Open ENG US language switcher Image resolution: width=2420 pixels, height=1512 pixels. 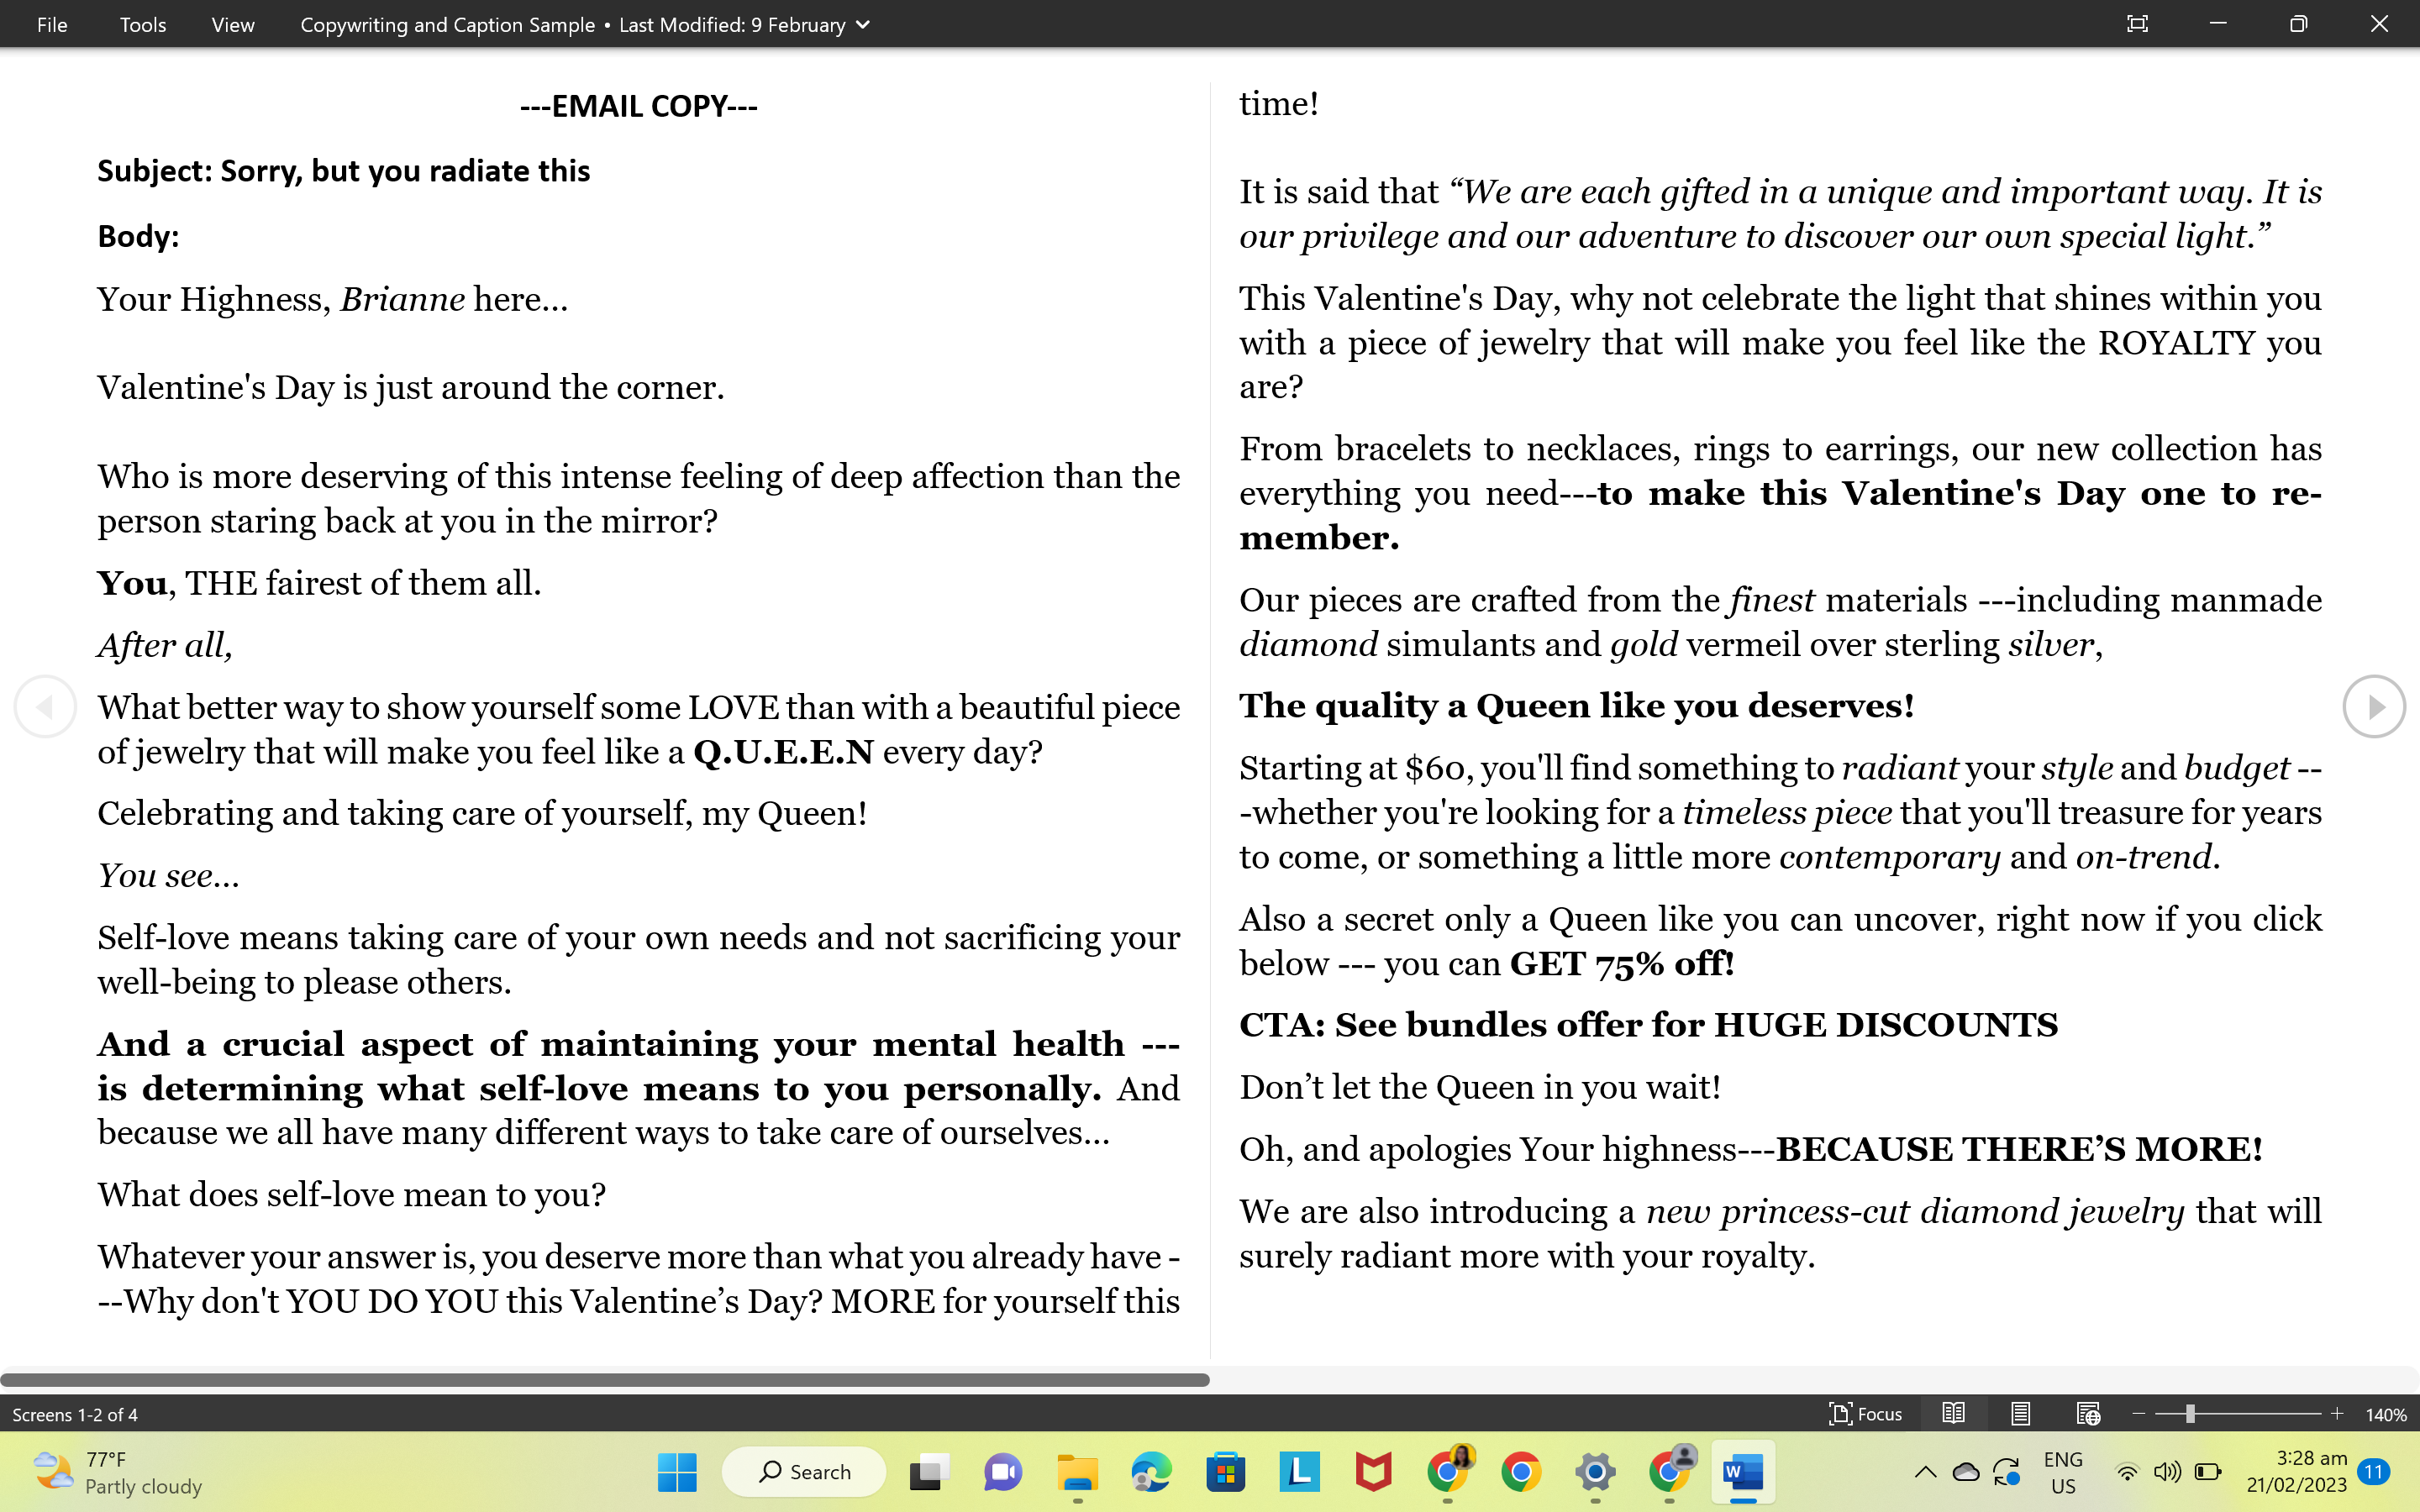[x=2063, y=1471]
